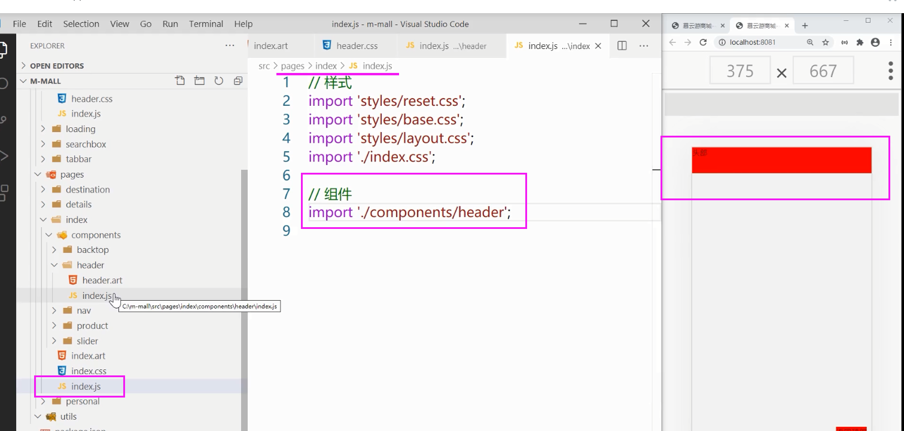
Task: Expand the personal folder
Action: pyautogui.click(x=83, y=402)
